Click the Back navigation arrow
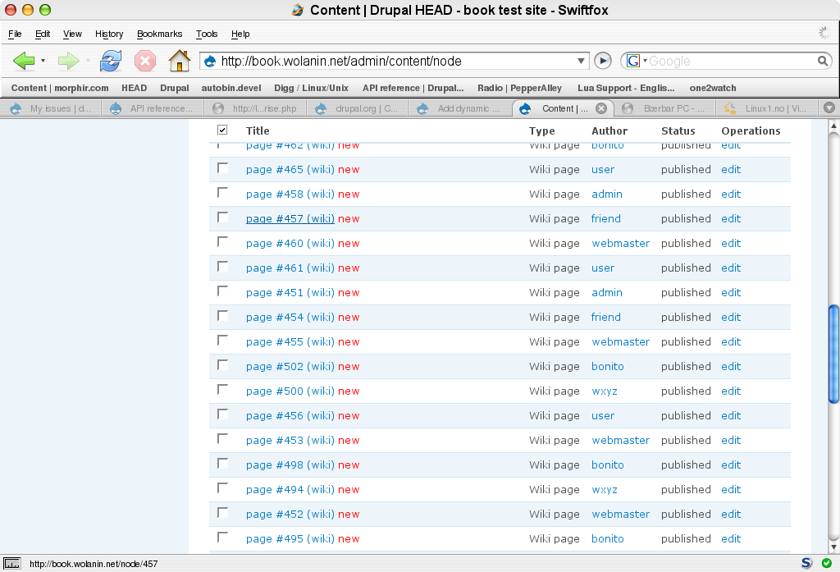840x572 pixels. [25, 61]
